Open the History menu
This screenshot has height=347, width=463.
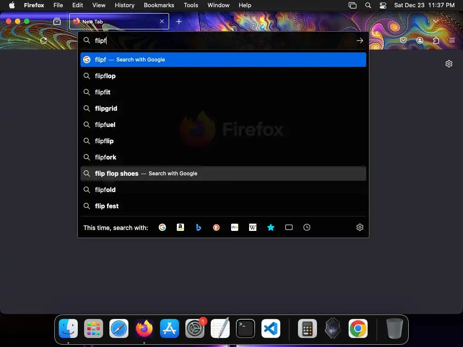pyautogui.click(x=124, y=5)
